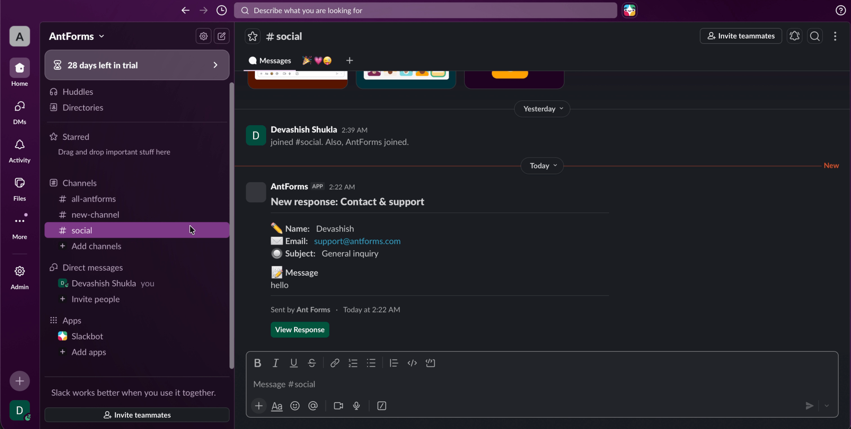Open the channel options kebab menu
The image size is (851, 429).
(835, 36)
